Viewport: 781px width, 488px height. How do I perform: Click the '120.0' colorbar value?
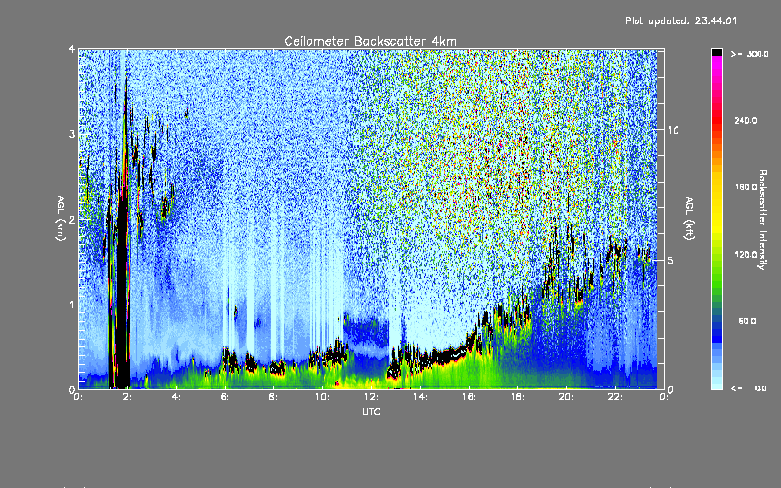click(746, 255)
